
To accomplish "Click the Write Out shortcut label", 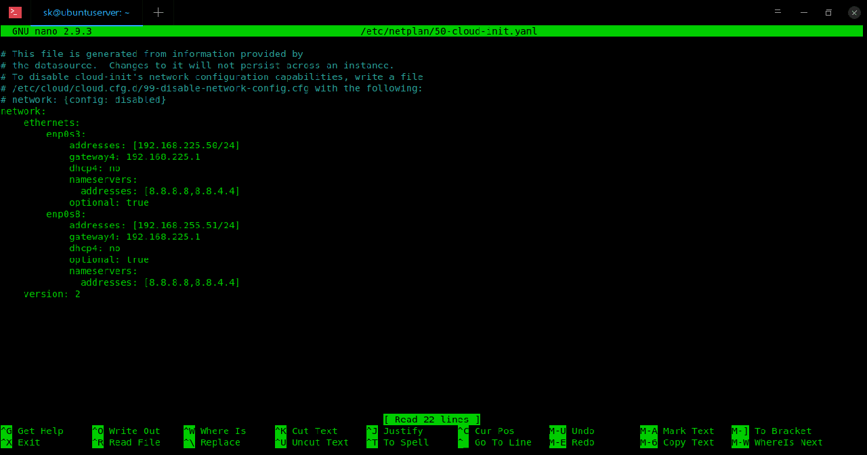I will (134, 431).
